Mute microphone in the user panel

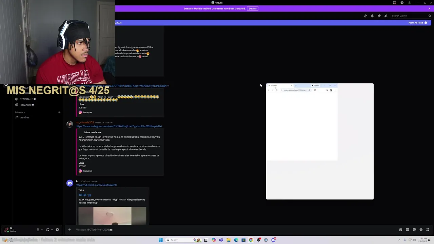38,229
